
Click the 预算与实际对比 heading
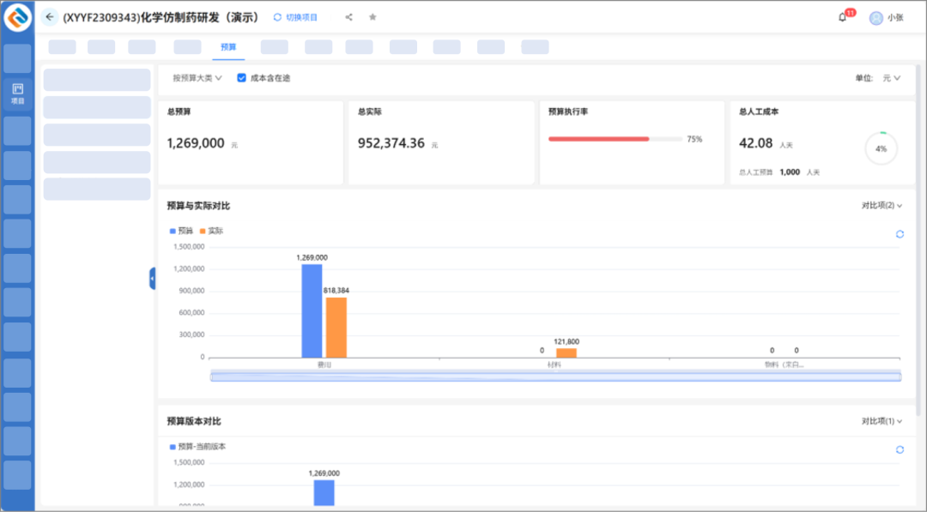tap(198, 206)
